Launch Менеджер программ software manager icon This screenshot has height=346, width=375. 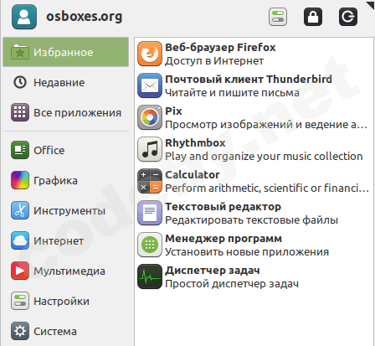click(150, 245)
